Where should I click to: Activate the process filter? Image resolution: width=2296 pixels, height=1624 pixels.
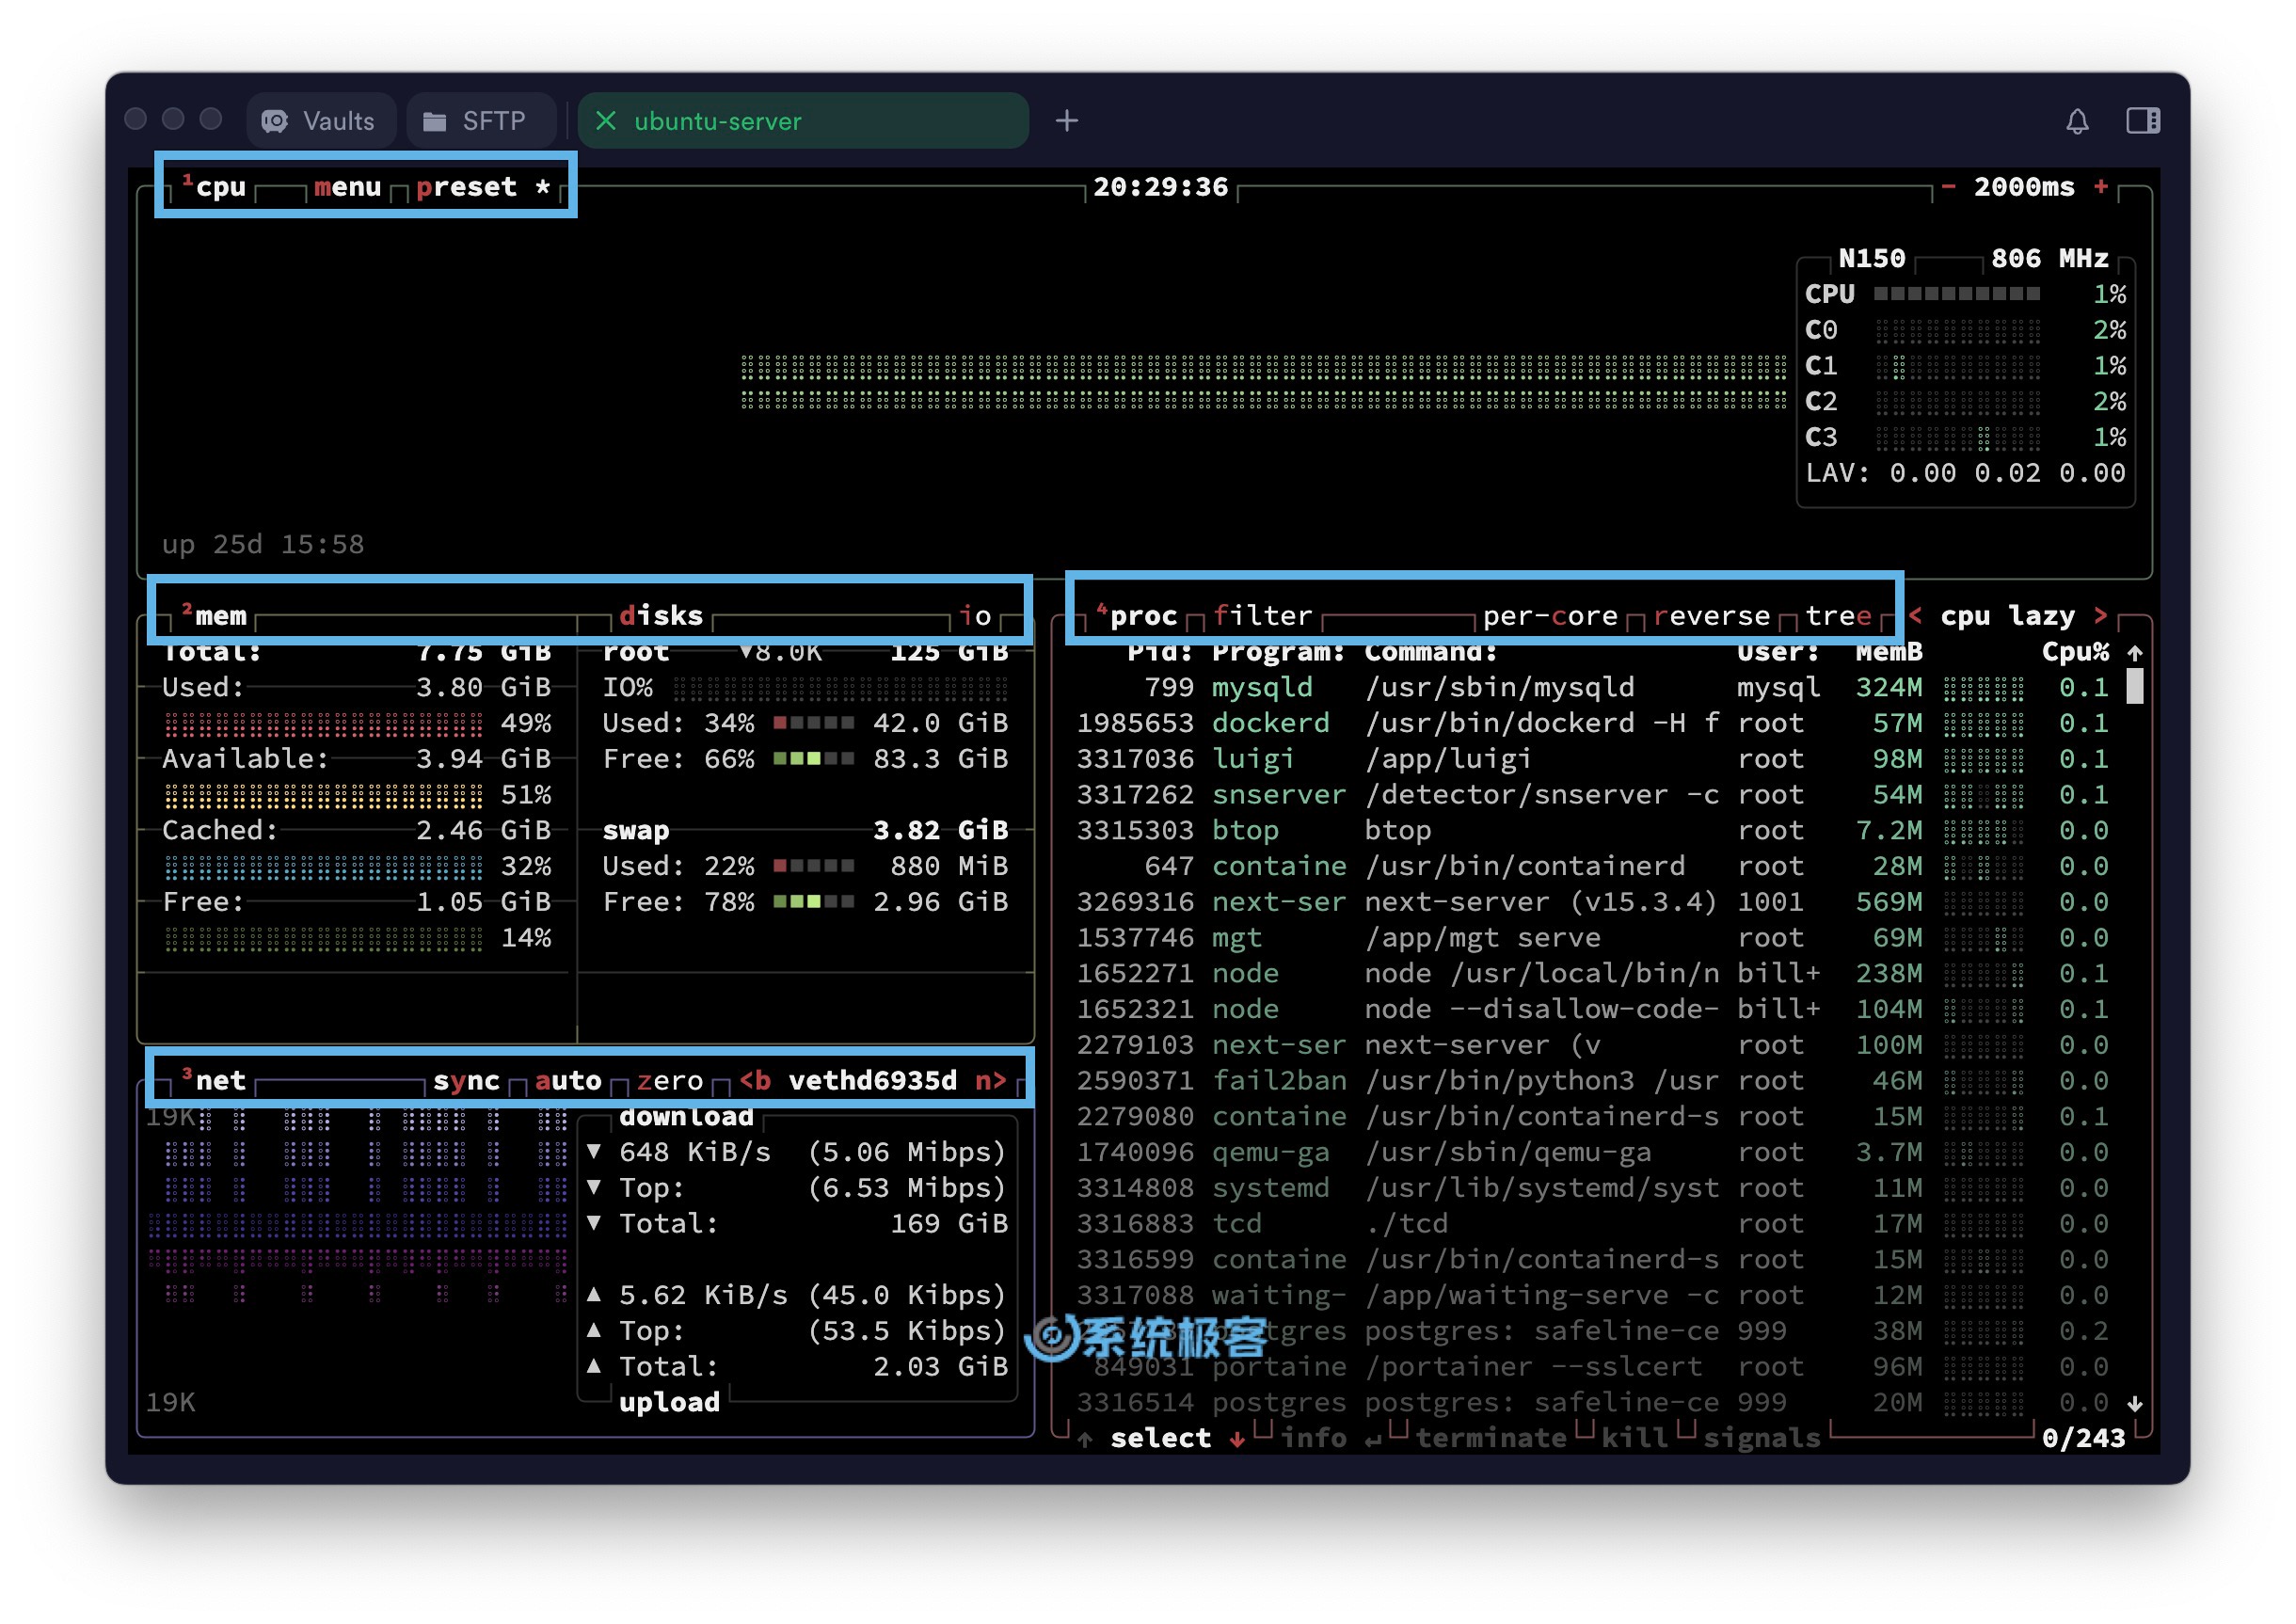pyautogui.click(x=1262, y=615)
